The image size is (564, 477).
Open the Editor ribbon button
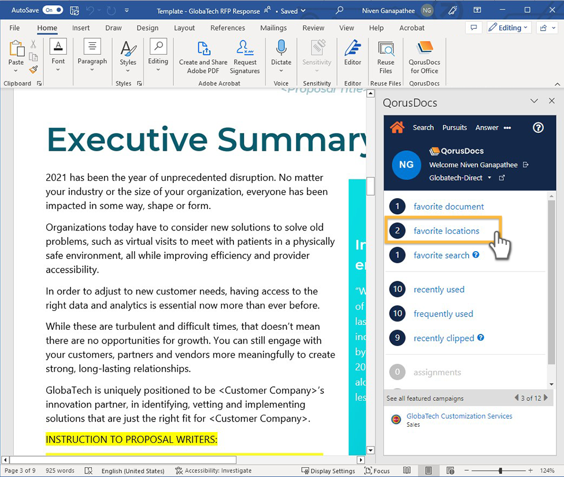(352, 53)
